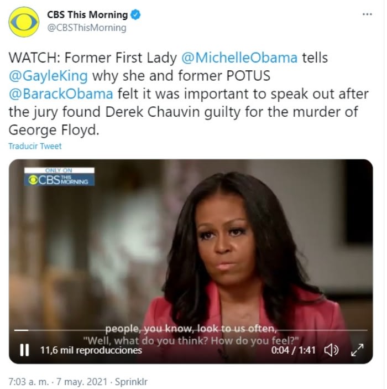Click the CBS This Morning video watermark
Screen dimensions: 387x389
click(x=59, y=177)
